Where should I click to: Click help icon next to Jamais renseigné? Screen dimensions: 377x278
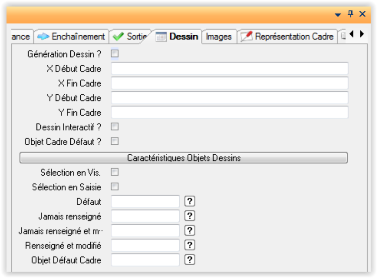[x=190, y=216]
